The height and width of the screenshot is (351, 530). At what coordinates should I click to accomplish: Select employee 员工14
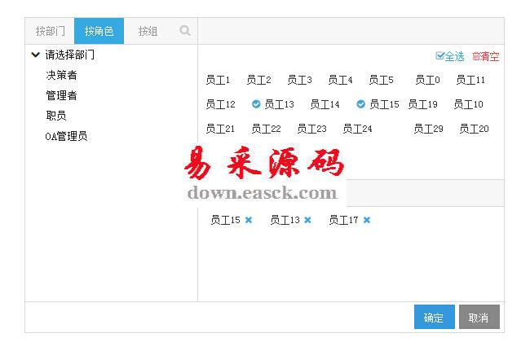click(x=325, y=104)
